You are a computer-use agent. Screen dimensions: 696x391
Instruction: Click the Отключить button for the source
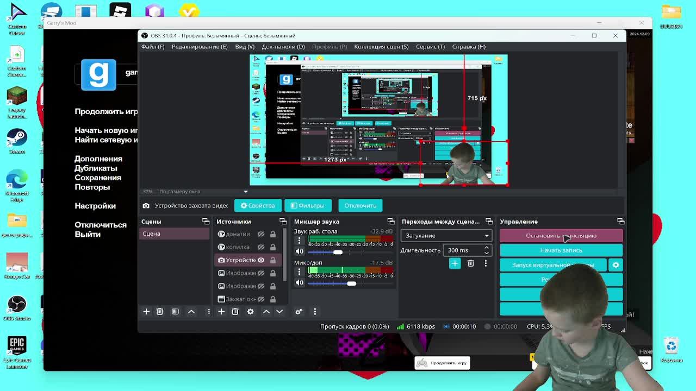pyautogui.click(x=360, y=206)
